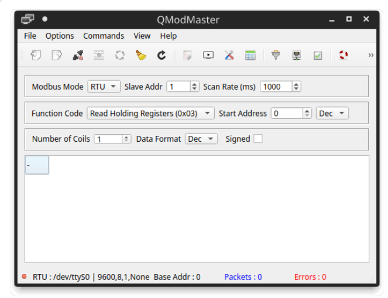Viewport: 388px width, 298px height.
Task: Click the Save Session toolbar icon
Action: (57, 55)
